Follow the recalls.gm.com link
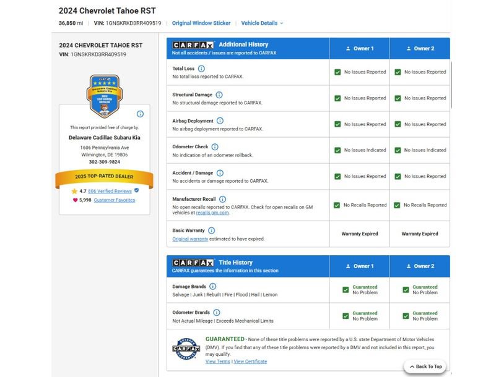The height and width of the screenshot is (377, 504). point(212,213)
